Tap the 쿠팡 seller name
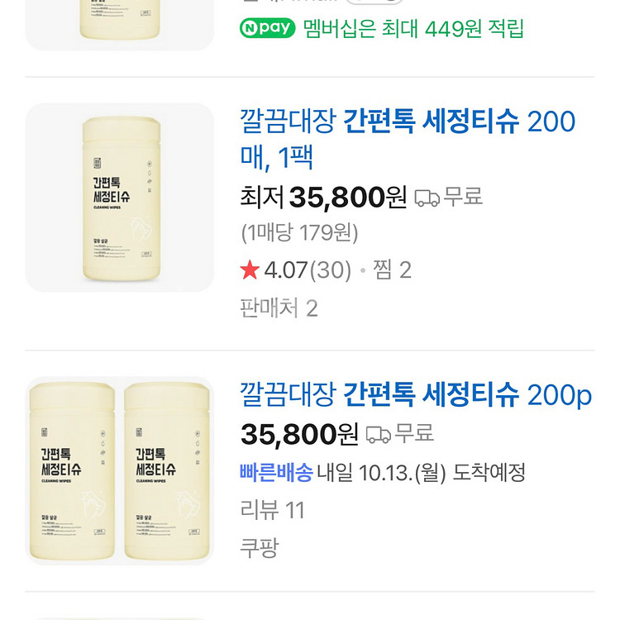This screenshot has height=620, width=620. [259, 547]
